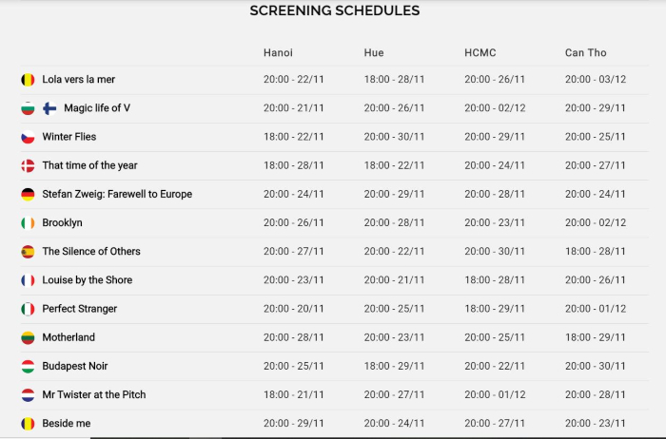Click the Screening Schedules heading
Image resolution: width=666 pixels, height=439 pixels.
tap(335, 10)
